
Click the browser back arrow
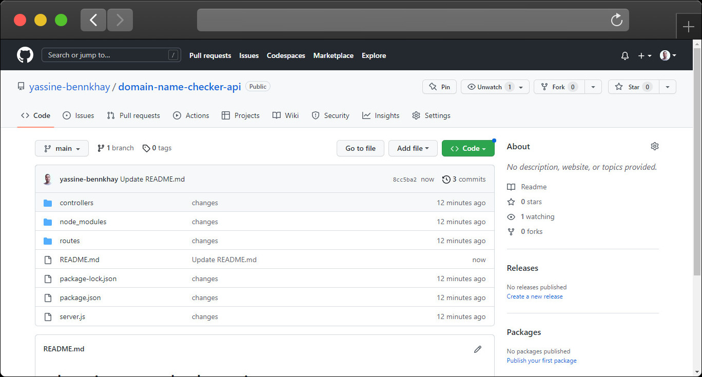pyautogui.click(x=93, y=20)
